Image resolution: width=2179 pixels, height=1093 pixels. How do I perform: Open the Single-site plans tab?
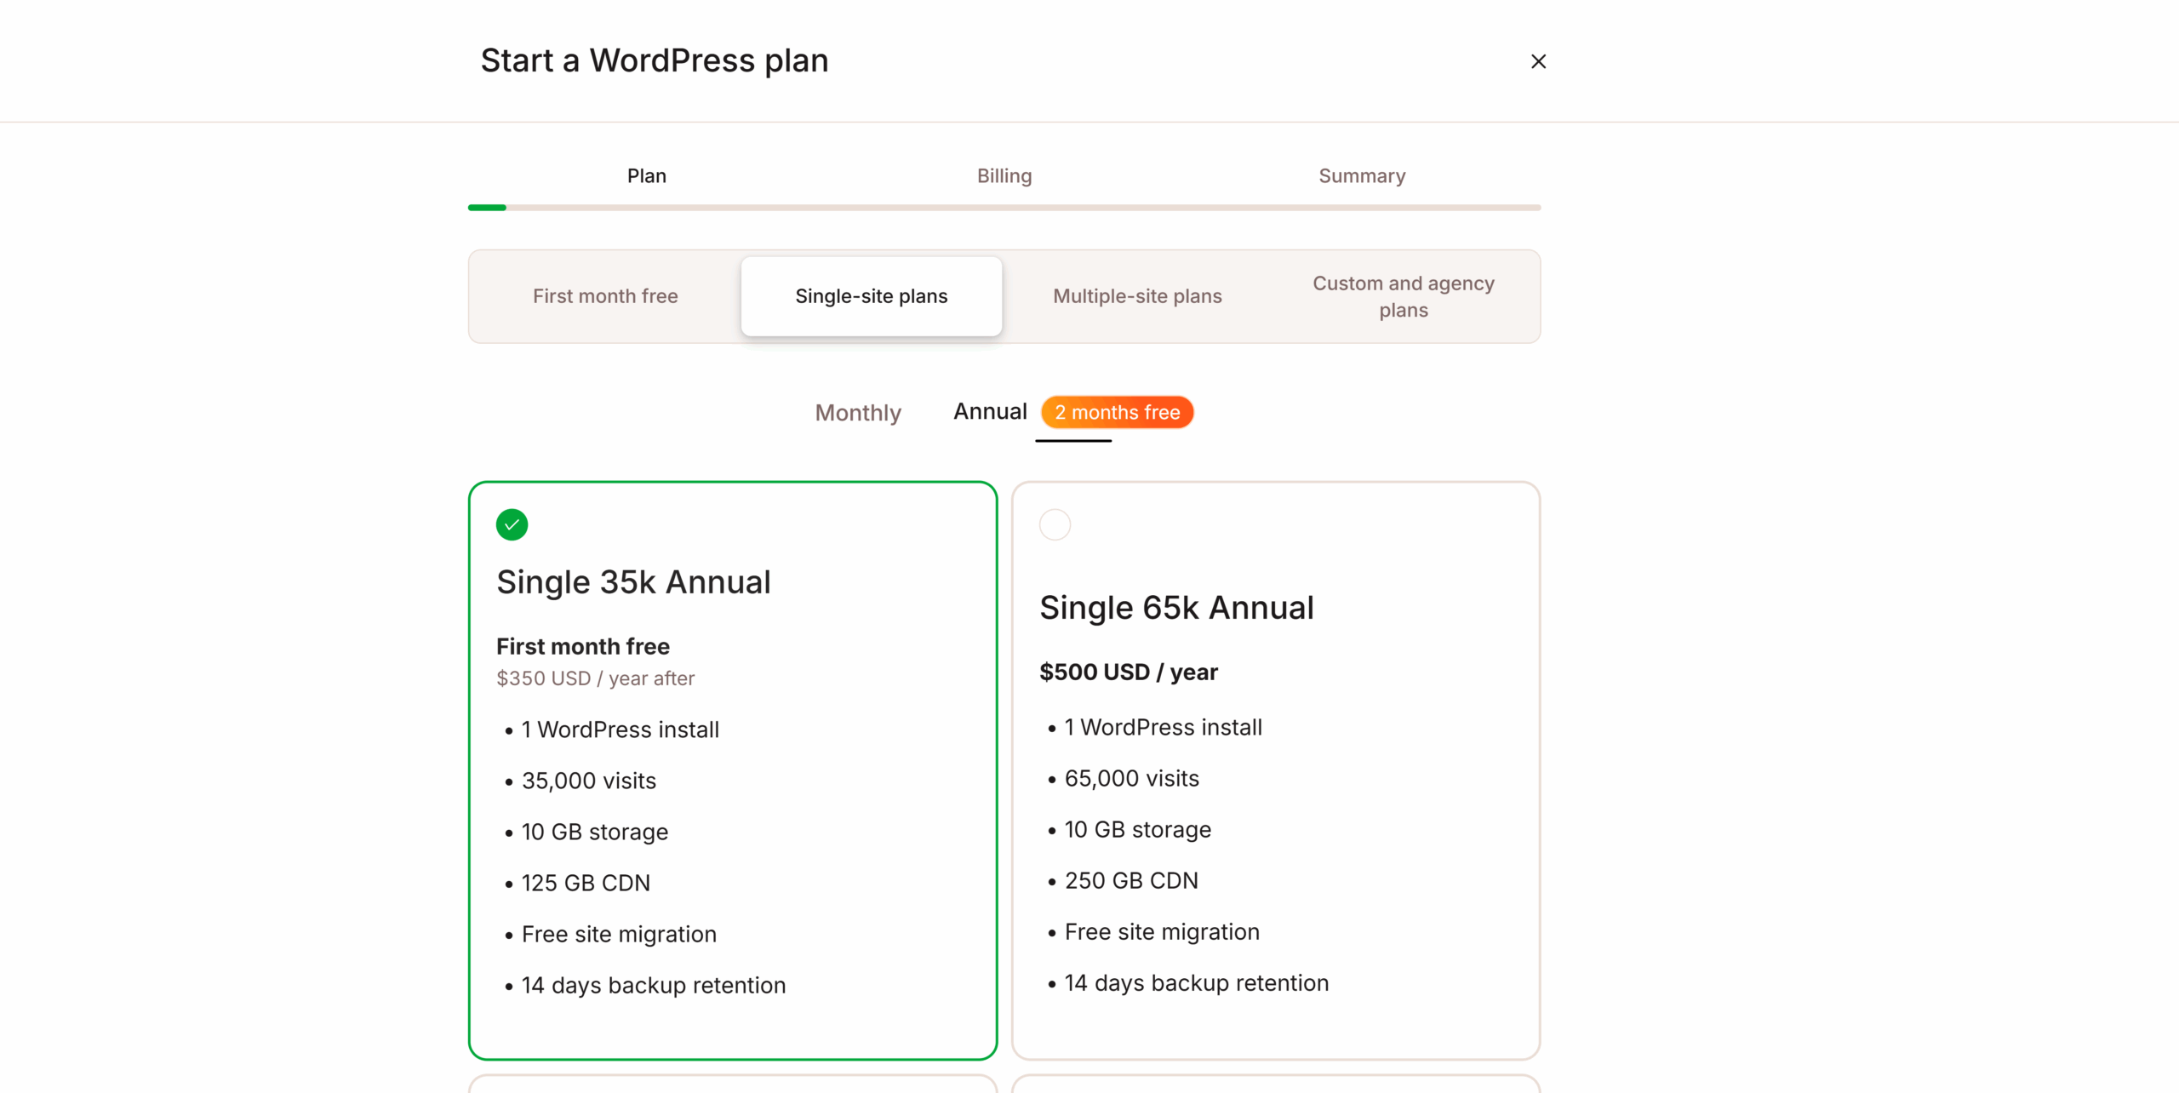[871, 295]
